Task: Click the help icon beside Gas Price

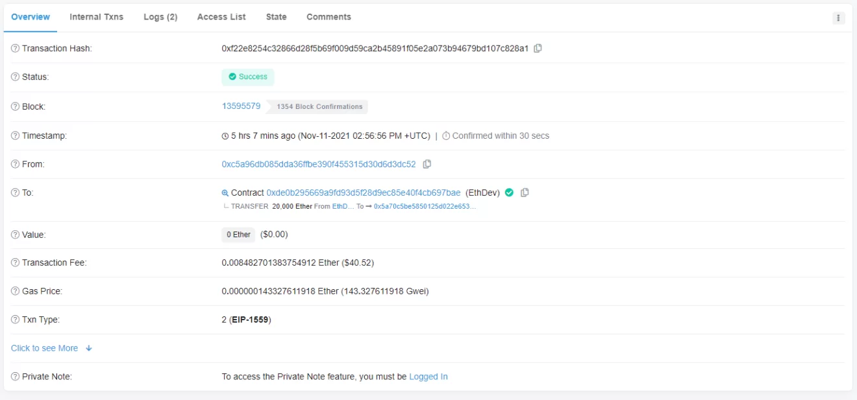Action: pyautogui.click(x=16, y=292)
